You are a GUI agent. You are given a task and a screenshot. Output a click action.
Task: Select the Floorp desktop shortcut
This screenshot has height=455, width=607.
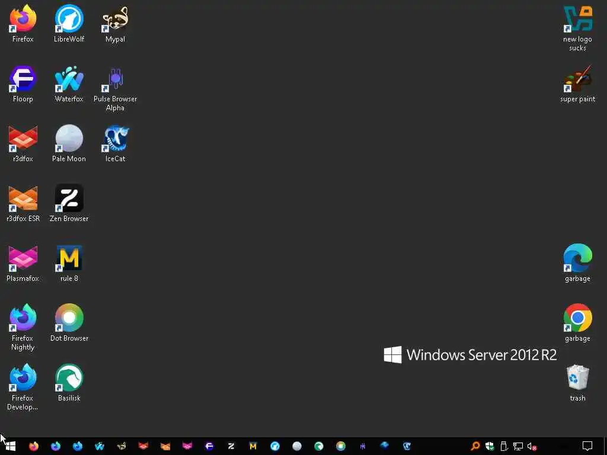pyautogui.click(x=23, y=83)
